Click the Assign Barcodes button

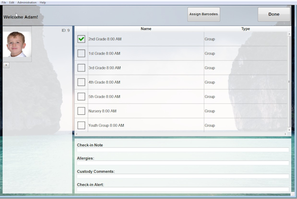[x=204, y=14]
